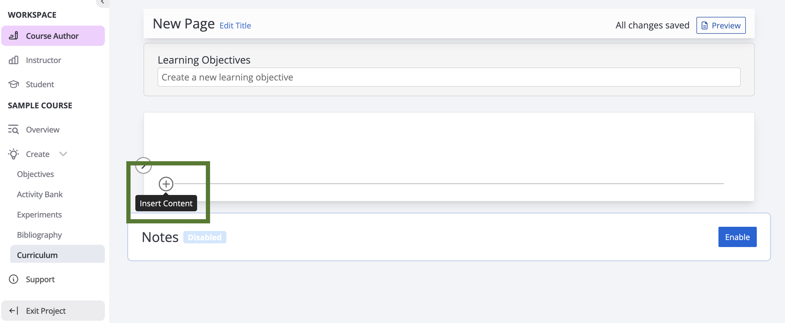Open the Bibliography page
Viewport: 785px width, 323px height.
[39, 235]
